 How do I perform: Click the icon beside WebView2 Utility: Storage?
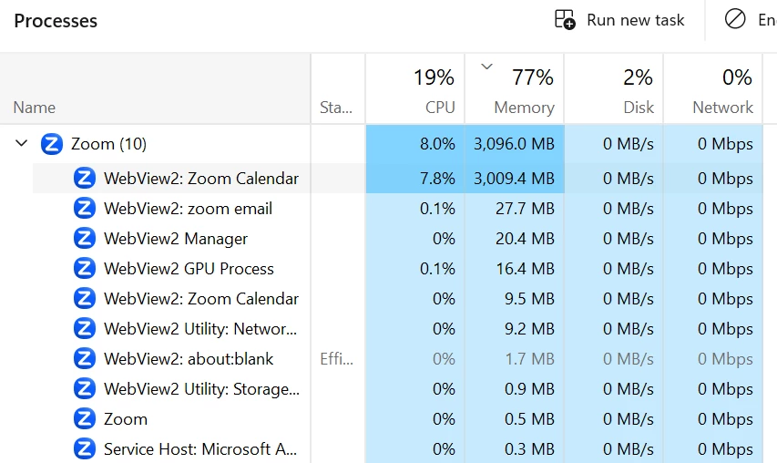[x=84, y=389]
